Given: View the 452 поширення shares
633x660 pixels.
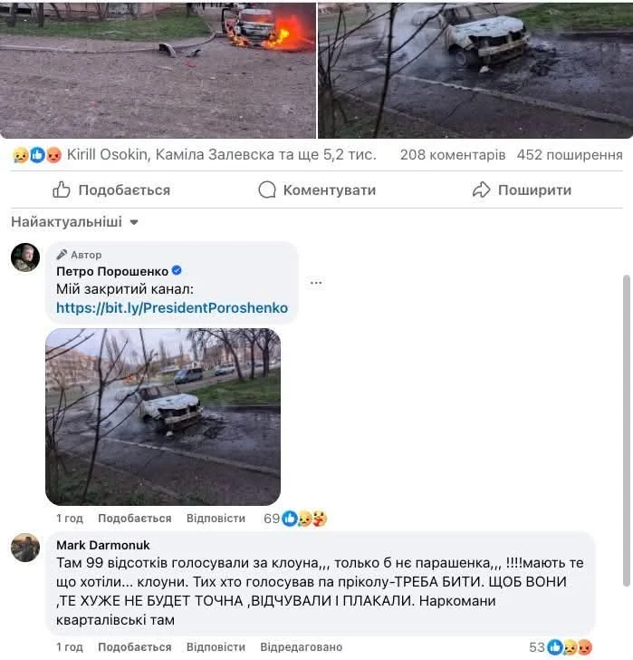Looking at the screenshot, I should [570, 155].
